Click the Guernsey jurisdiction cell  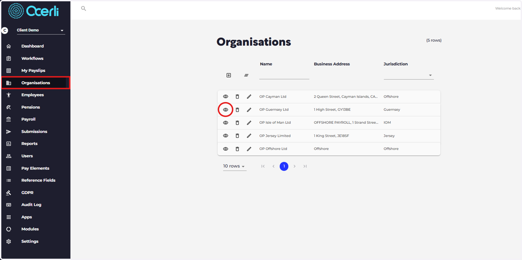click(x=392, y=110)
